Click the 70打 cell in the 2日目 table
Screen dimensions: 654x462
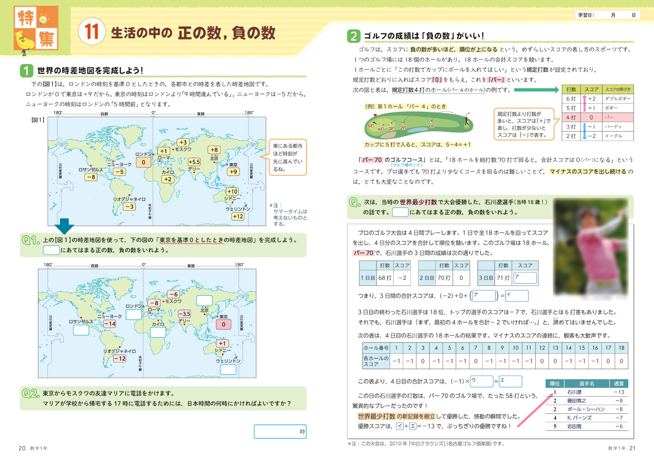444,278
